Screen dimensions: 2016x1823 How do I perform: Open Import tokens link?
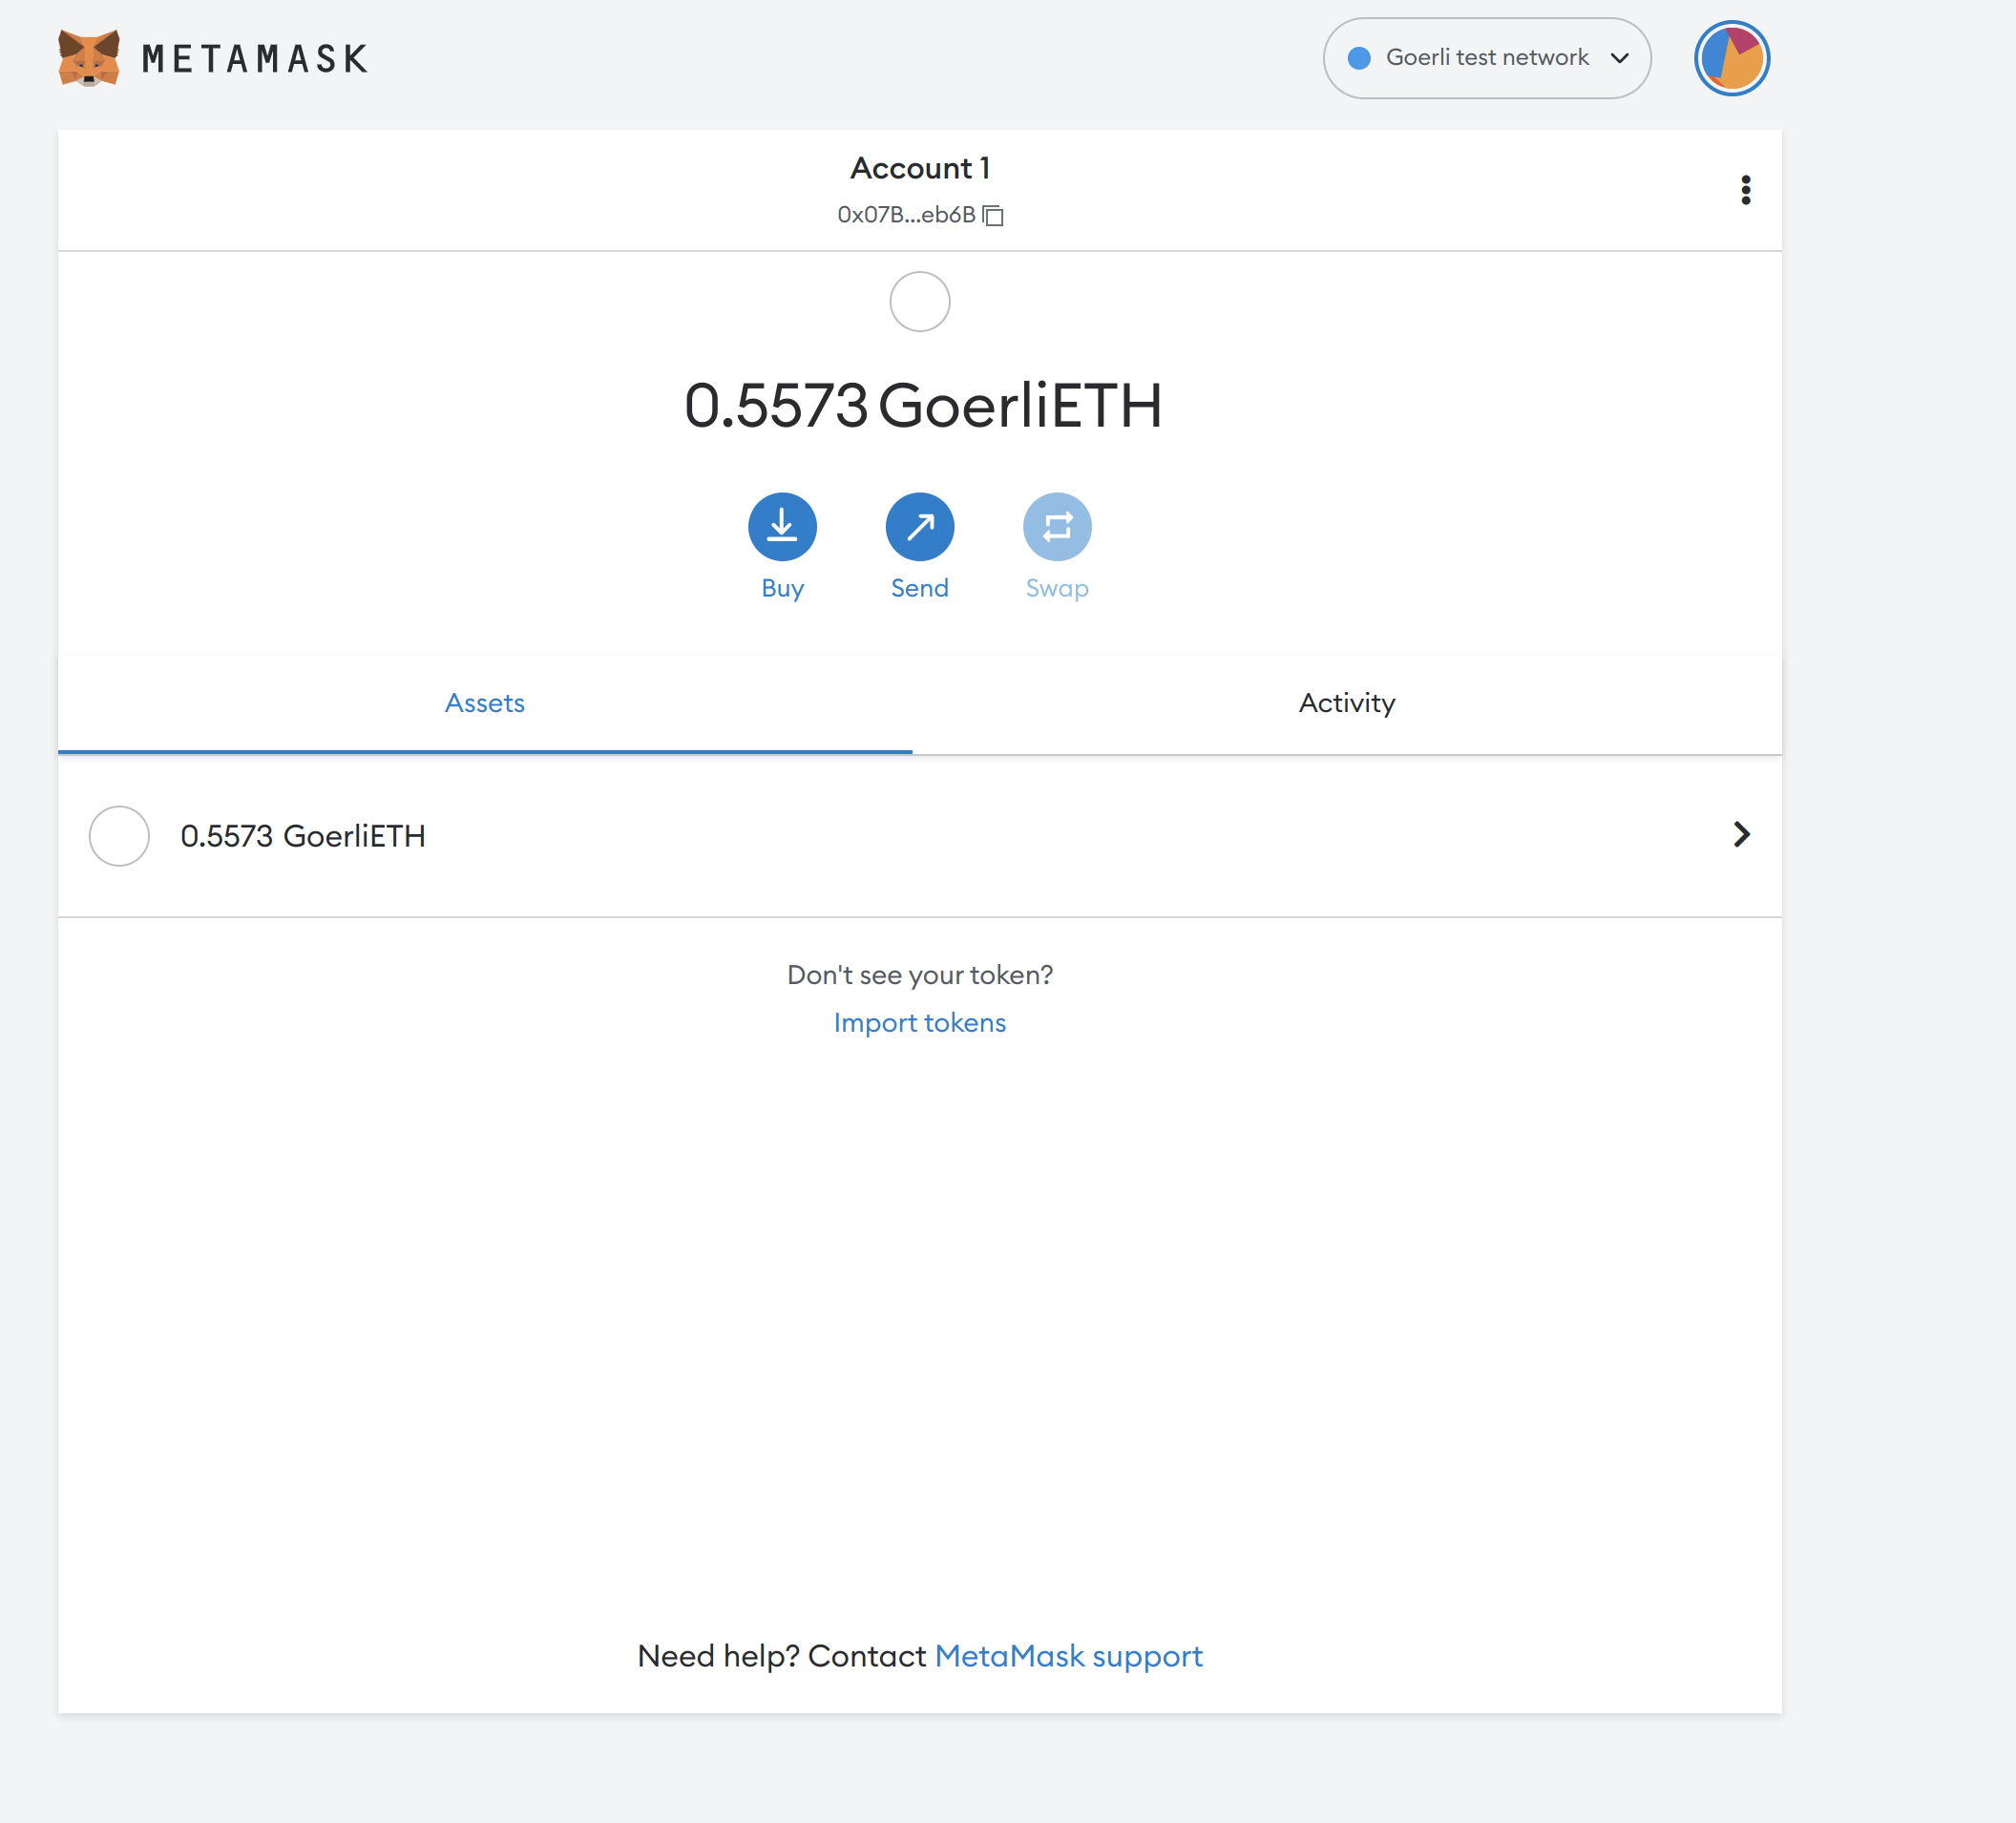click(919, 1022)
